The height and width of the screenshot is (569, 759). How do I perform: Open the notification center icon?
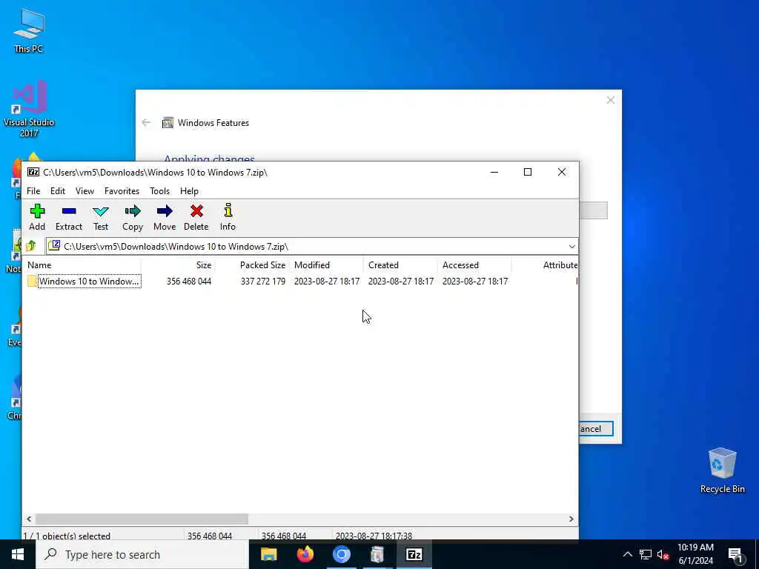coord(735,555)
